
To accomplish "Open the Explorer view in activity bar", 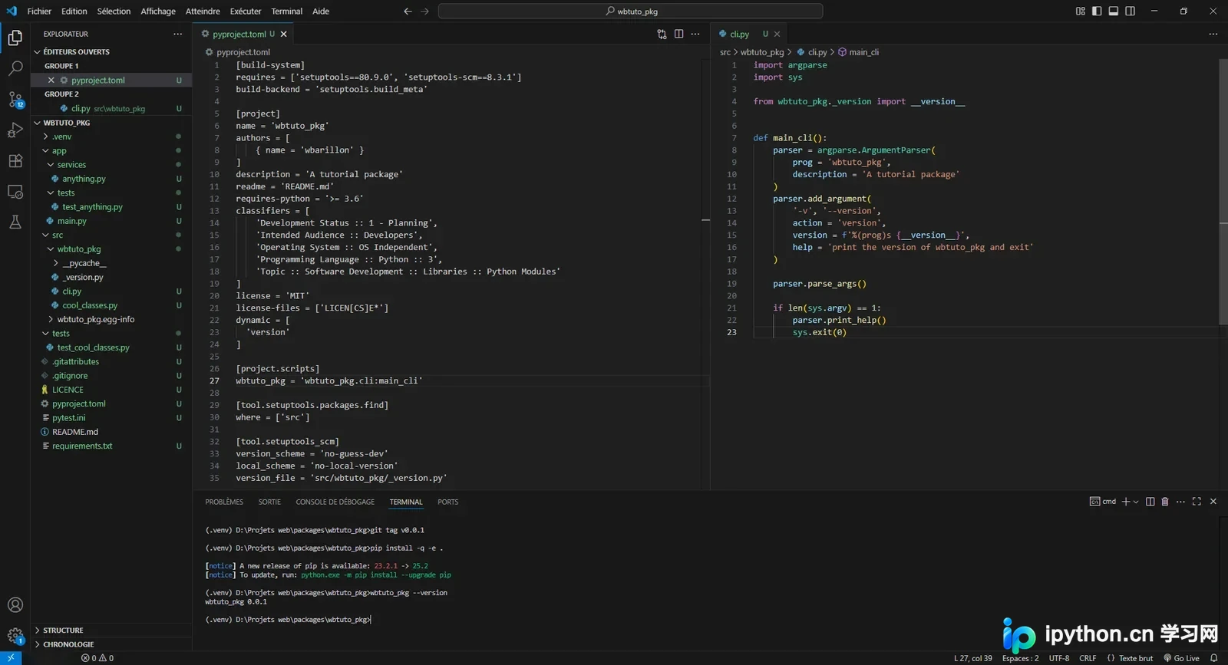I will coord(15,38).
